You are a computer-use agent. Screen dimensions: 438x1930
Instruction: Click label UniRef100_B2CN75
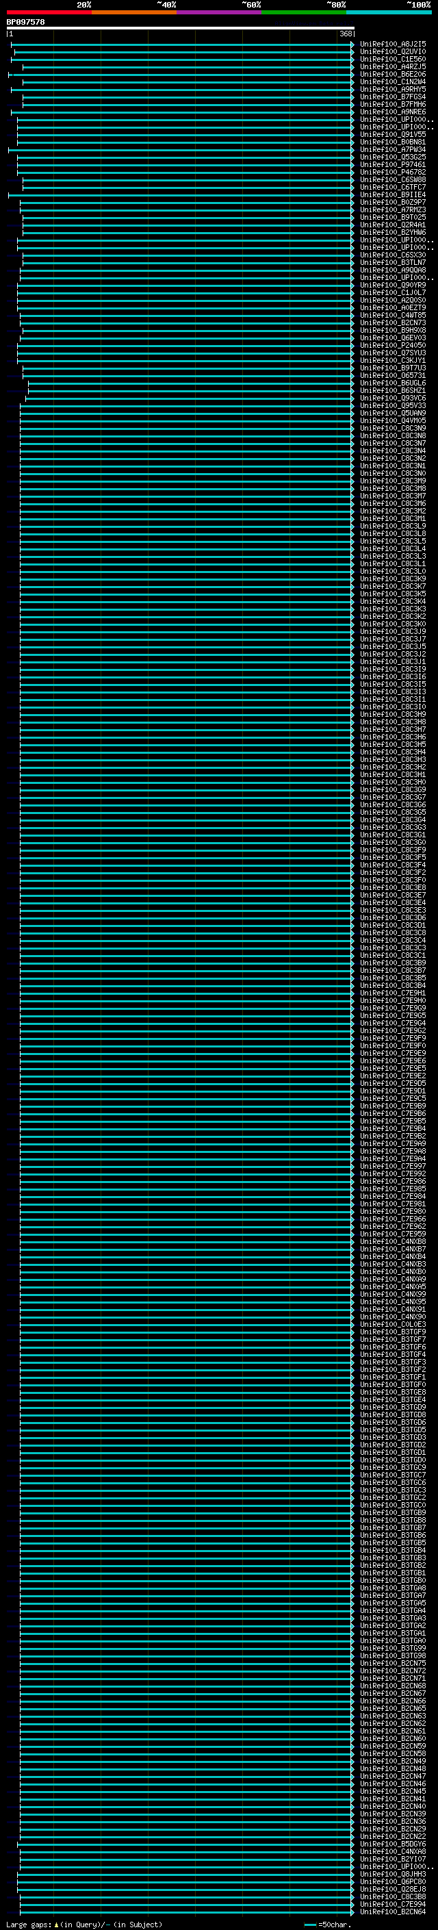point(393,1663)
